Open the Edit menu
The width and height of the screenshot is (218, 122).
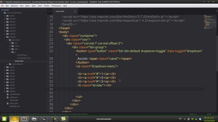[7, 6]
